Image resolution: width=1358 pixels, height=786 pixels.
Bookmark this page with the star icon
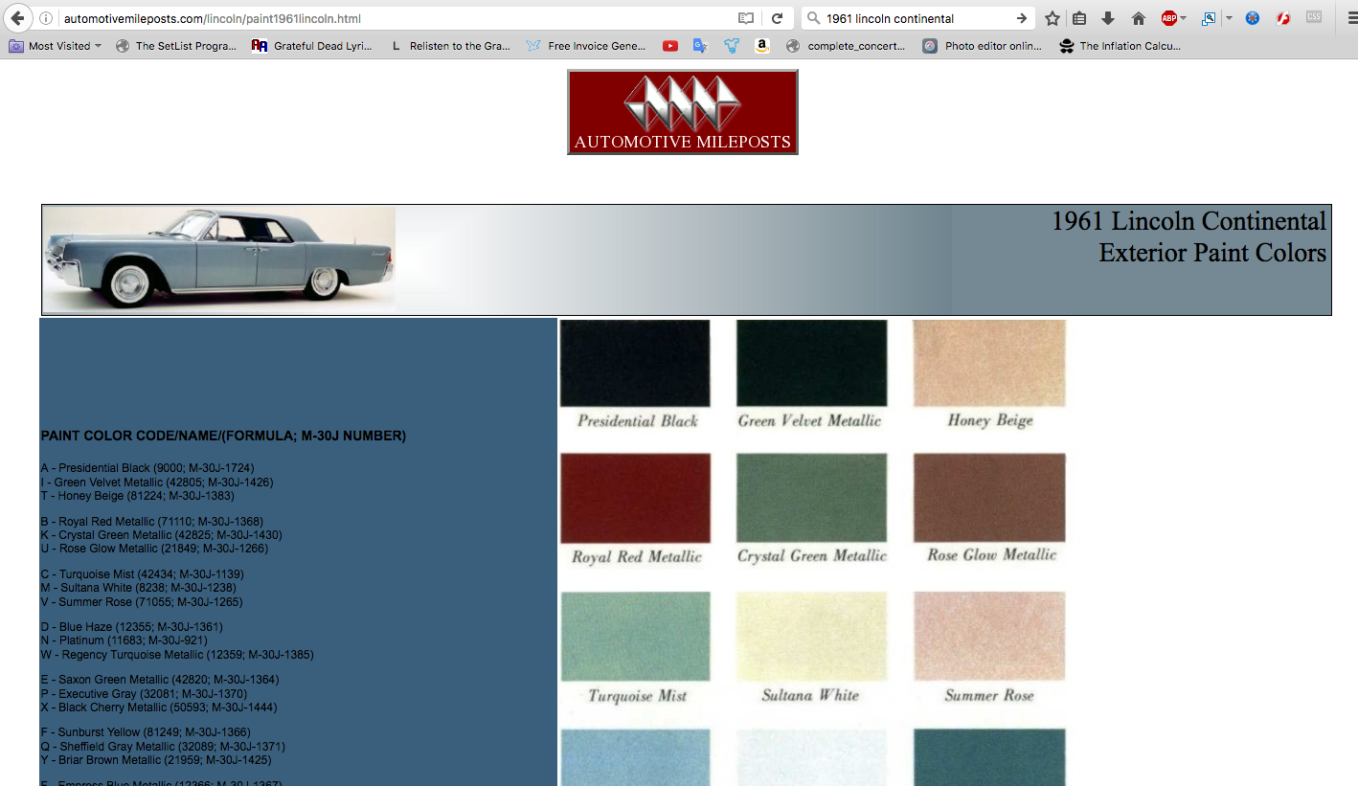coord(1052,18)
